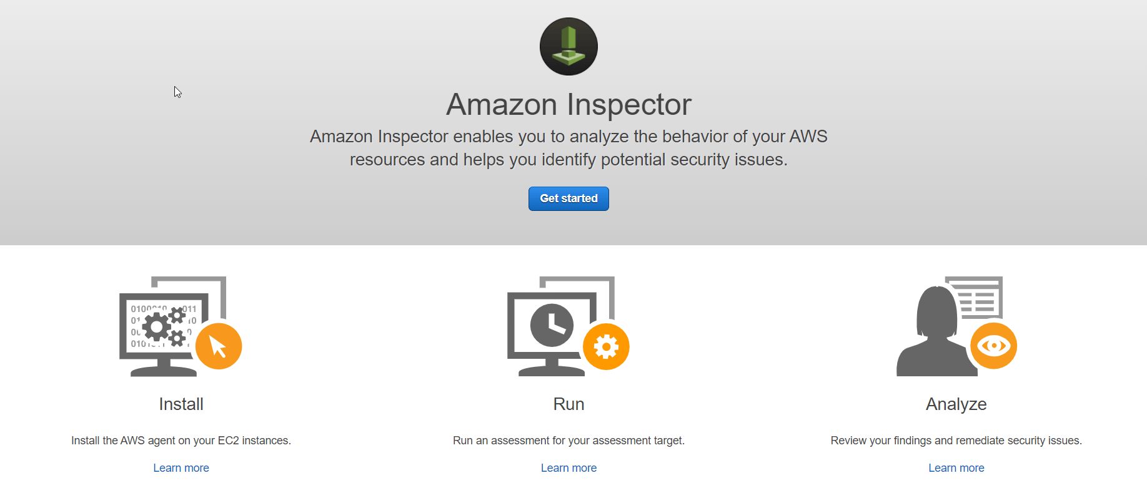Image resolution: width=1147 pixels, height=483 pixels.
Task: Select the Run section heading
Action: pyautogui.click(x=569, y=404)
